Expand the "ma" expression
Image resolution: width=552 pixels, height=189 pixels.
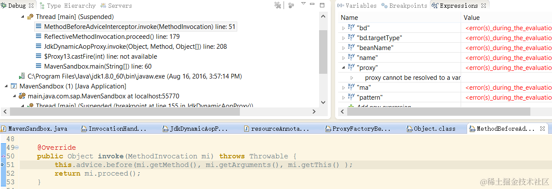[x=343, y=88]
